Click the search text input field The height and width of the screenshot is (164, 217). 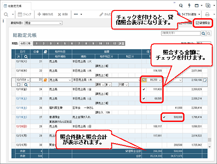pos(181,33)
